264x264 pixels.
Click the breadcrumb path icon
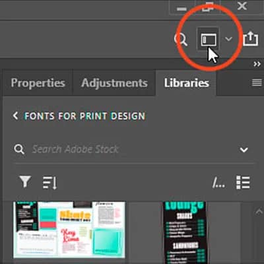click(x=218, y=183)
